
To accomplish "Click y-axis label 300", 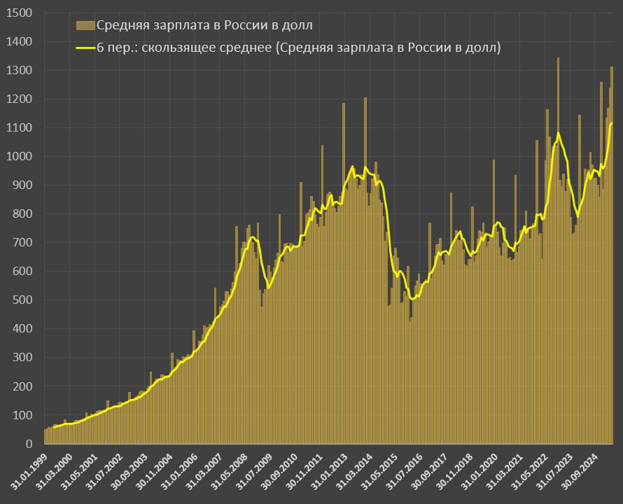I will coord(22,357).
